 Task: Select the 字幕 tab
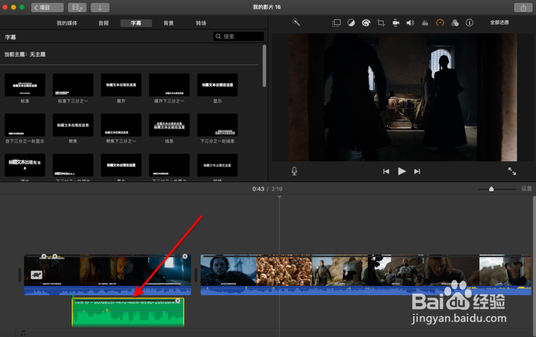coord(136,23)
